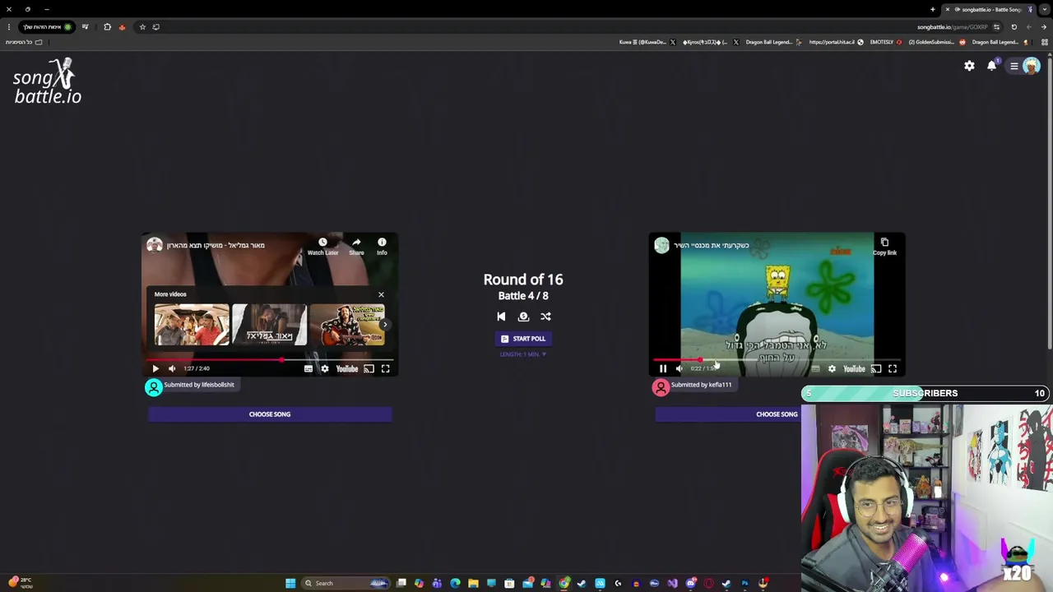Screen dimensions: 1053x592
Task: Copy link of right video
Action: point(884,247)
